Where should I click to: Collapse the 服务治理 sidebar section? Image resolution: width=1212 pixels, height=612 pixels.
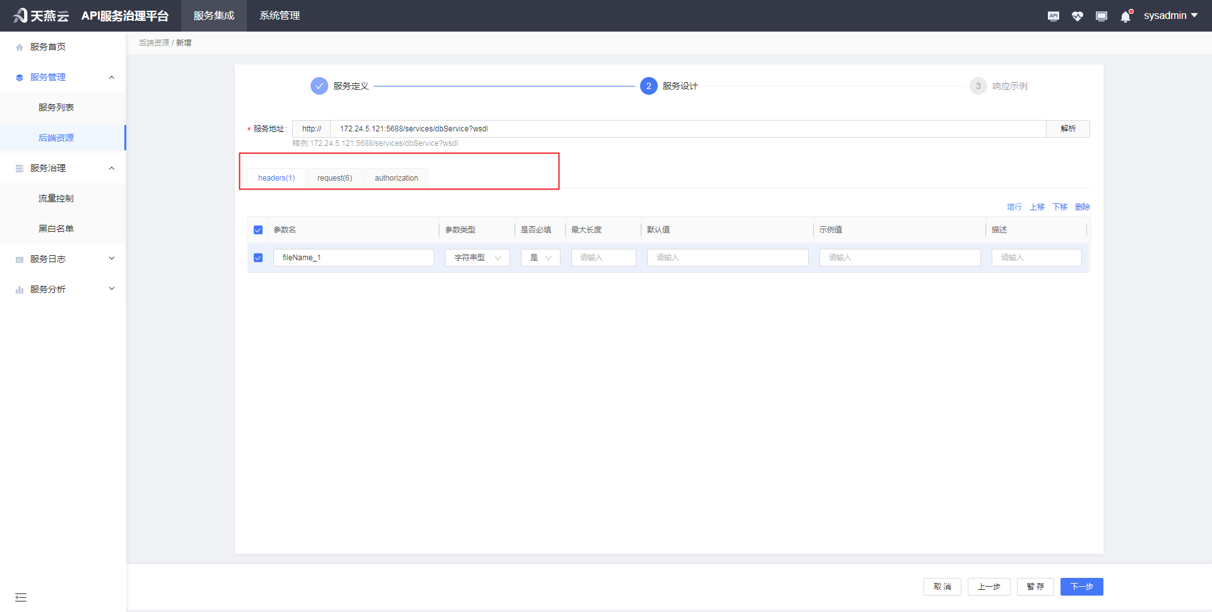(111, 168)
